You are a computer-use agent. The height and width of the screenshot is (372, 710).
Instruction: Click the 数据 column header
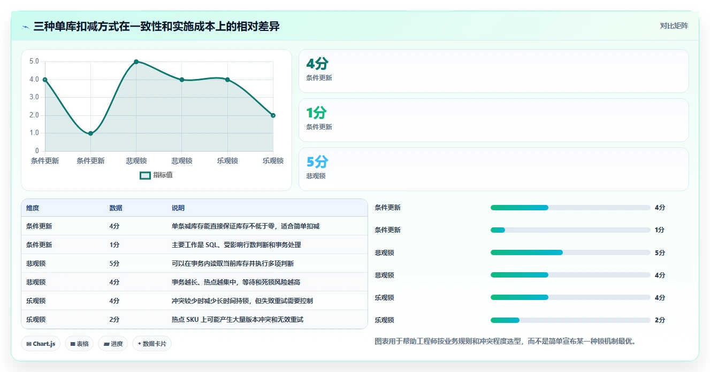pyautogui.click(x=116, y=208)
